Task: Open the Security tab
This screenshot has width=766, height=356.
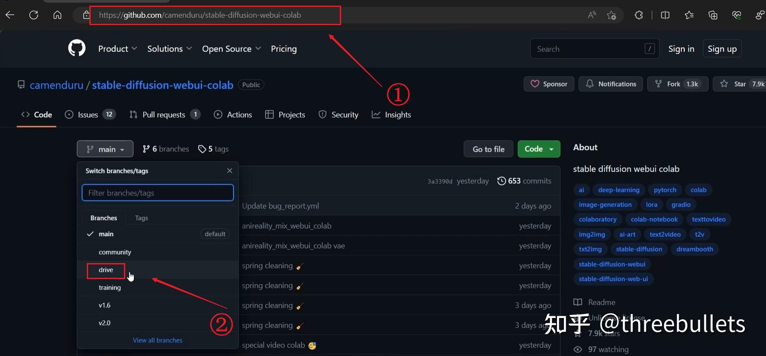Action: pyautogui.click(x=339, y=114)
